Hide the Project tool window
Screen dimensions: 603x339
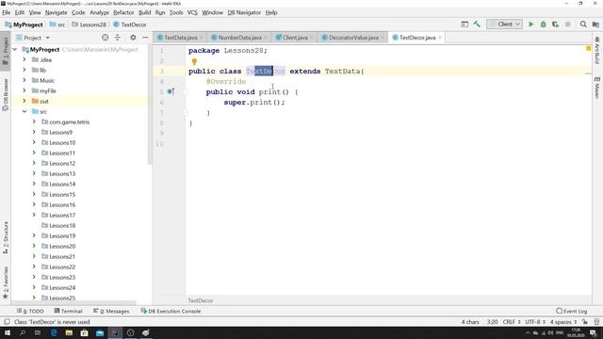(x=145, y=38)
